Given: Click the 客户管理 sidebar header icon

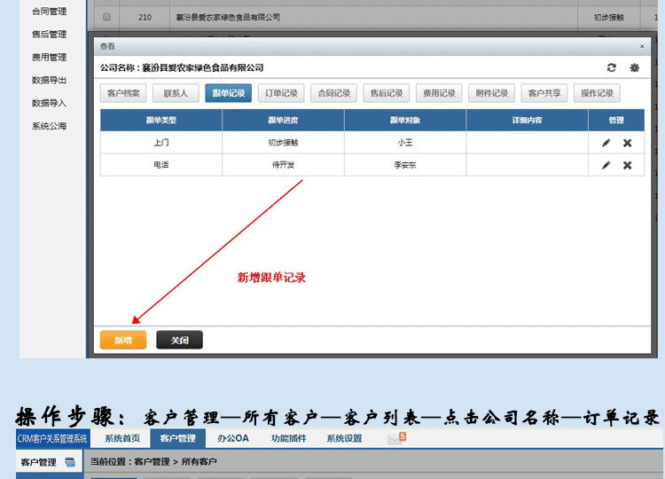Looking at the screenshot, I should click(70, 462).
